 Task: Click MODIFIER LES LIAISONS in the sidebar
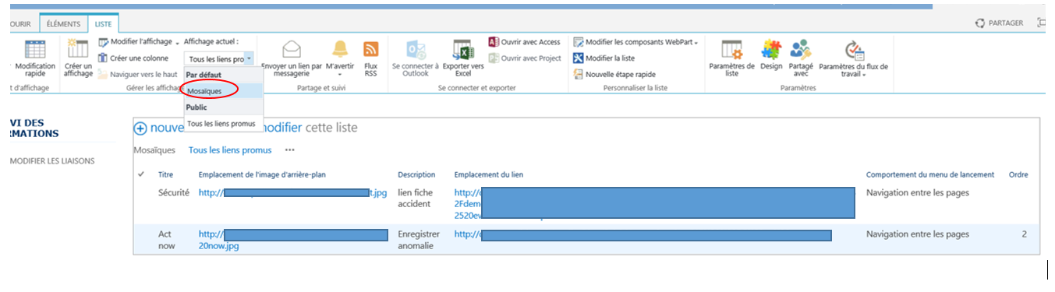(52, 161)
